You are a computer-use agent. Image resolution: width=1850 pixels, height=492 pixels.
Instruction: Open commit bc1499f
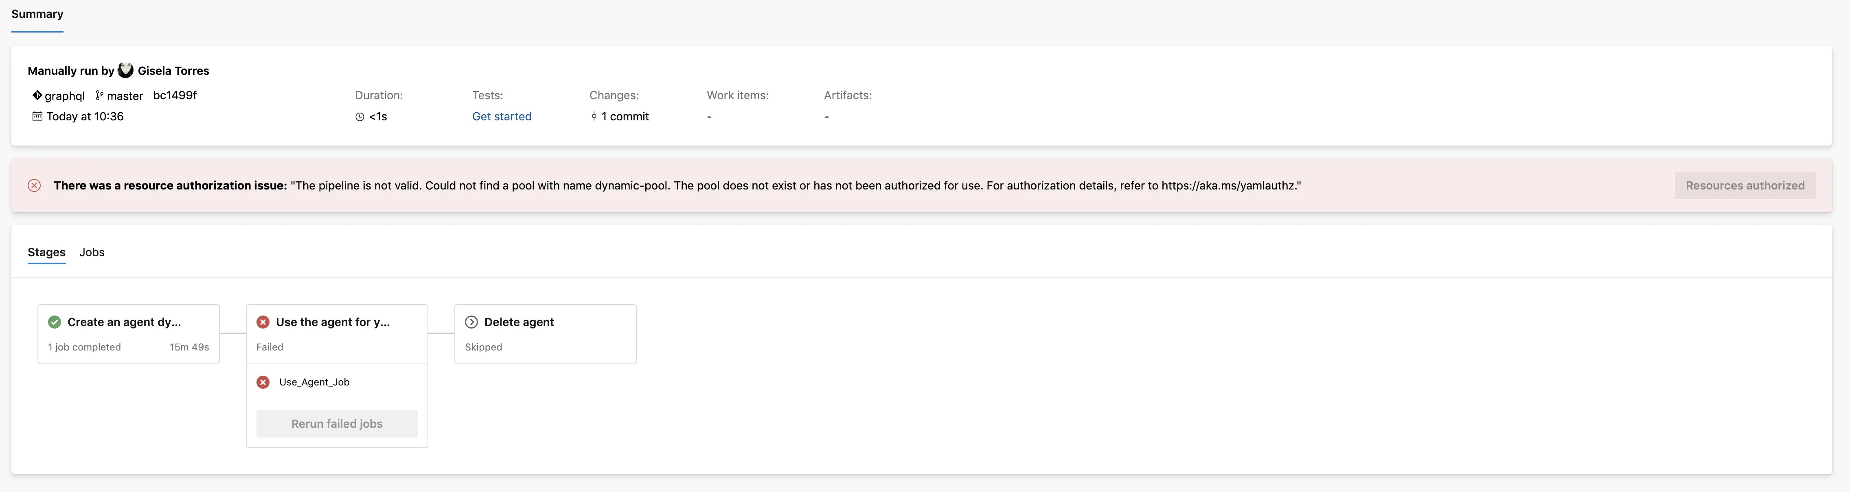click(x=175, y=96)
